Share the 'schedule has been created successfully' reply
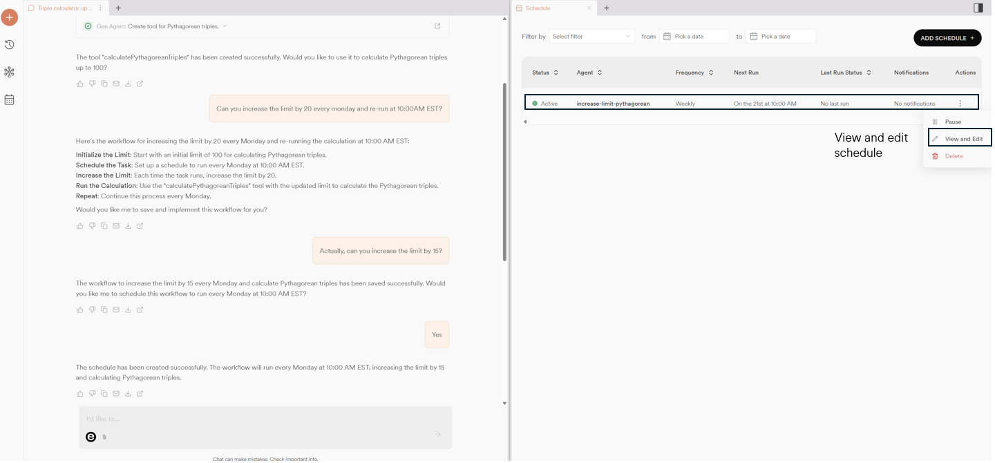995x463 pixels. [x=140, y=394]
